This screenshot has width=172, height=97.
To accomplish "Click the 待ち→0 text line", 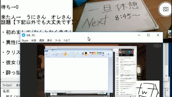I will point(10,7).
